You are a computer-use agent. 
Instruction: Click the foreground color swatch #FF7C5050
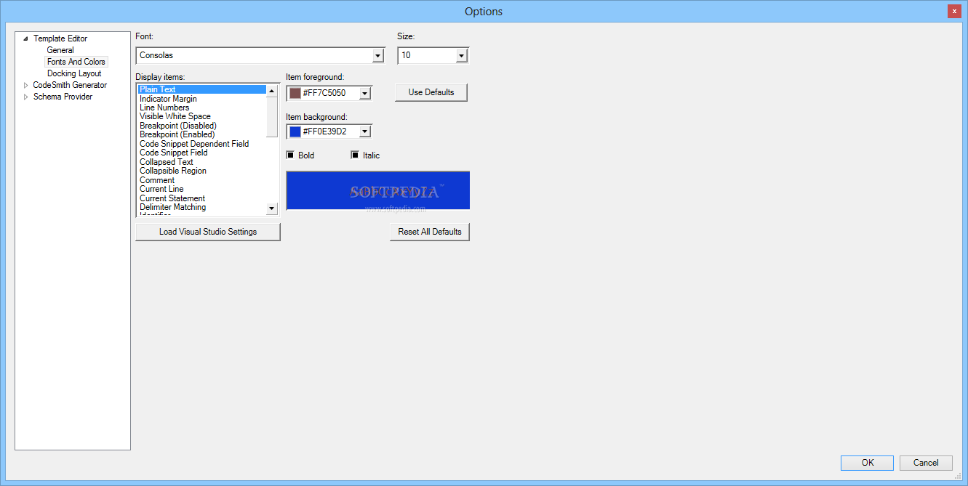click(295, 93)
